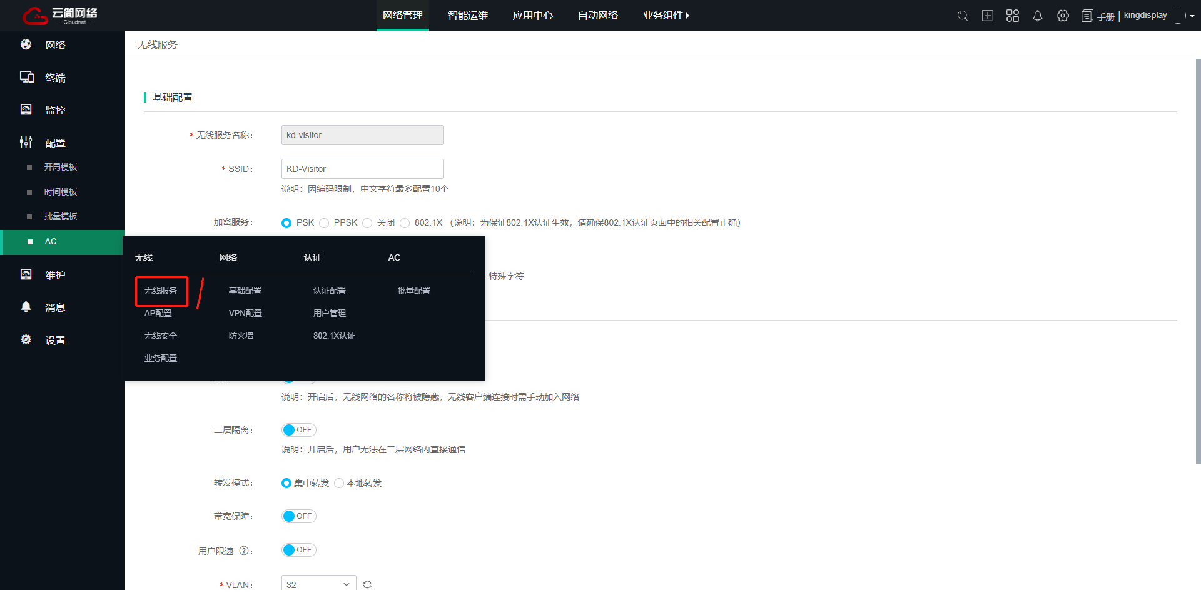Screen dimensions: 1201x595
Task: Click the page vertical scrollbar
Action: point(1198,261)
